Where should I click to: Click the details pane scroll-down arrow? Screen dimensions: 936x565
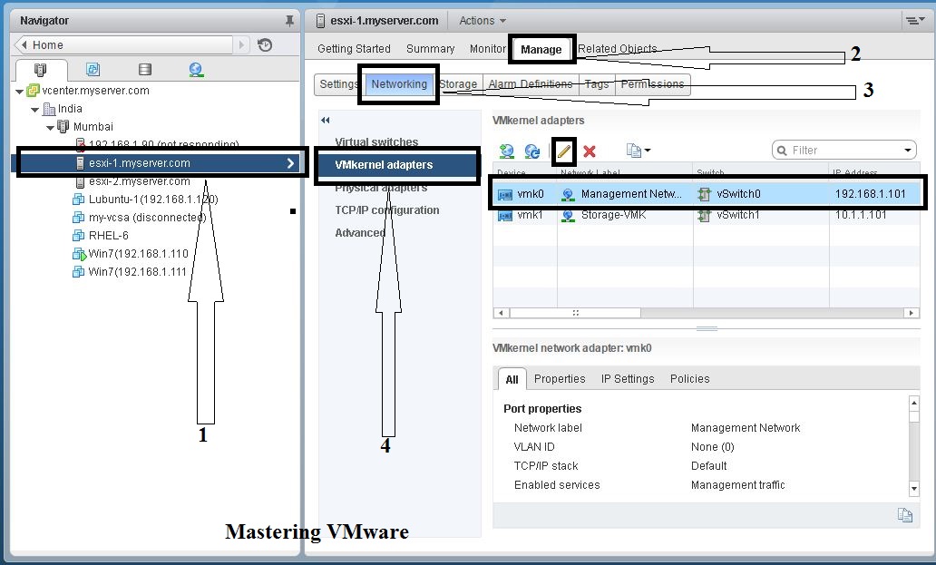click(x=914, y=489)
